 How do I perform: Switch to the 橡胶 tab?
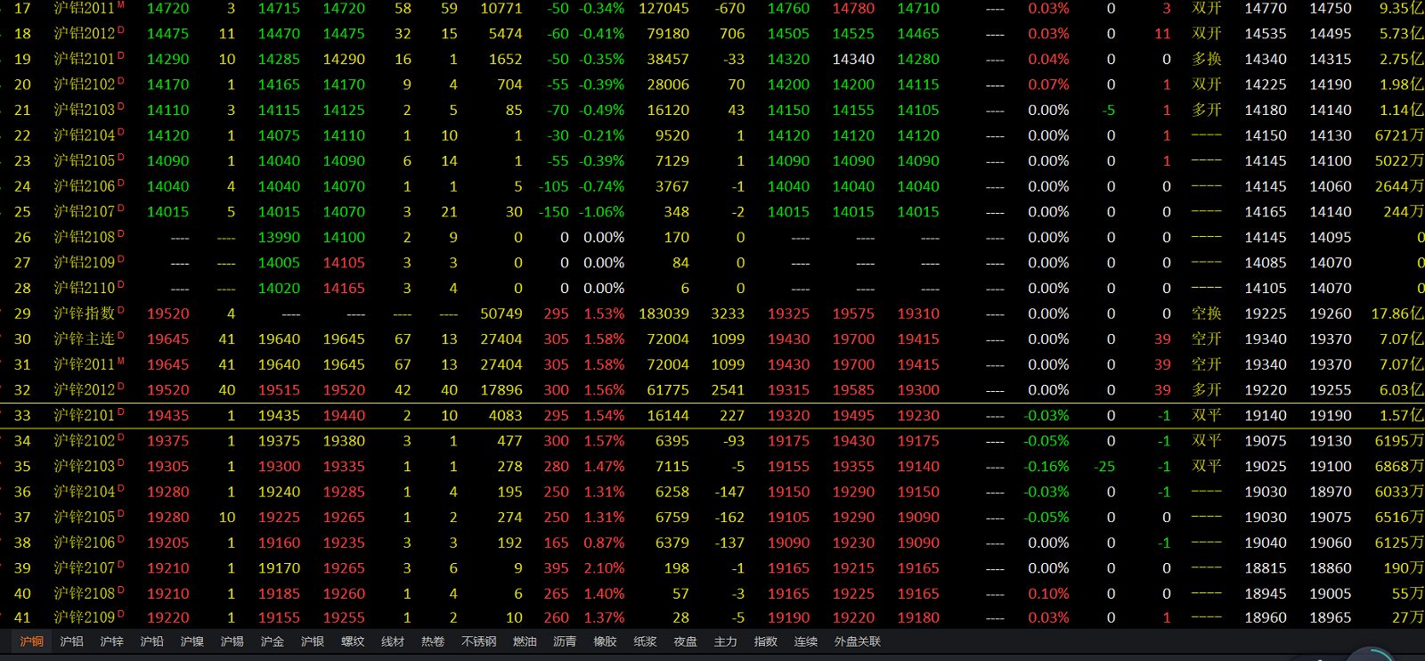(x=606, y=641)
